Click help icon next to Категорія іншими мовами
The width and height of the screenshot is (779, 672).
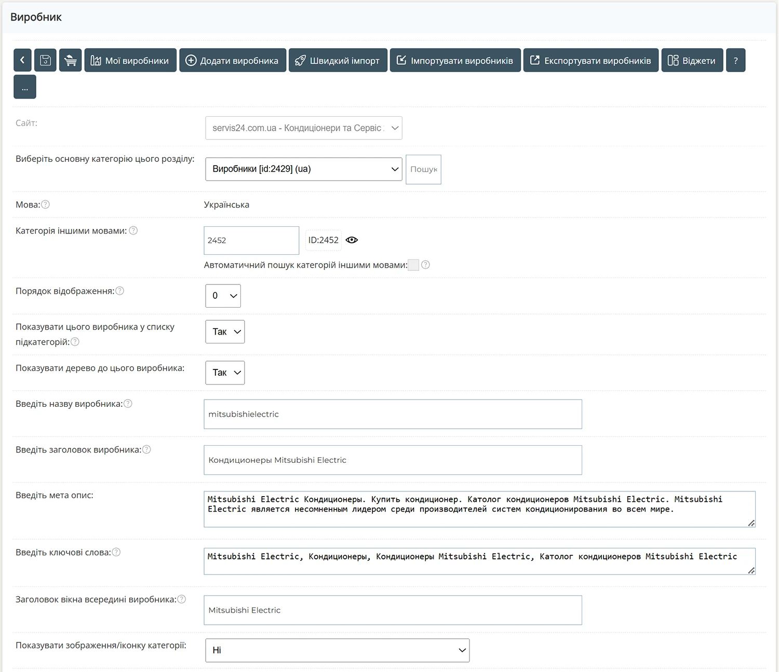[x=133, y=230]
